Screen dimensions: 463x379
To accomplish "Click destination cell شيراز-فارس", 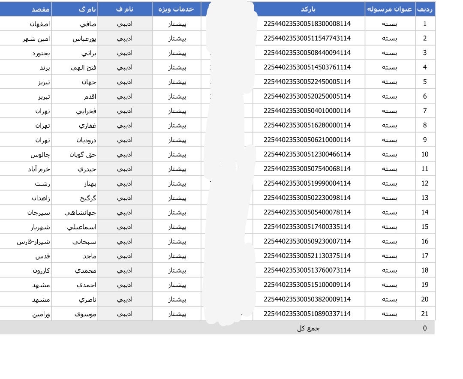I will point(33,241).
